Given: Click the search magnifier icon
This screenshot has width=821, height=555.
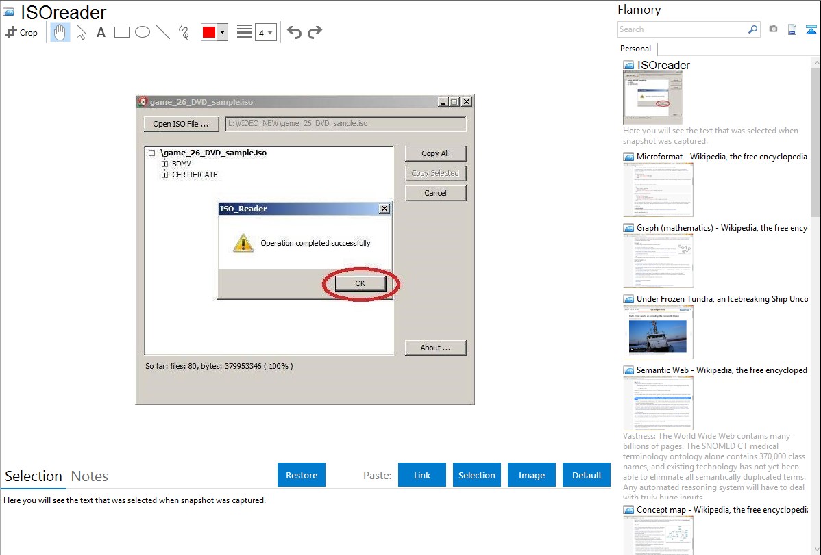Looking at the screenshot, I should (x=753, y=29).
